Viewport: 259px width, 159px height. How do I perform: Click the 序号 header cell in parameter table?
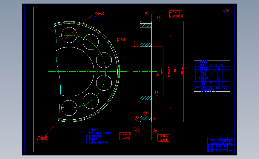pos(197,88)
